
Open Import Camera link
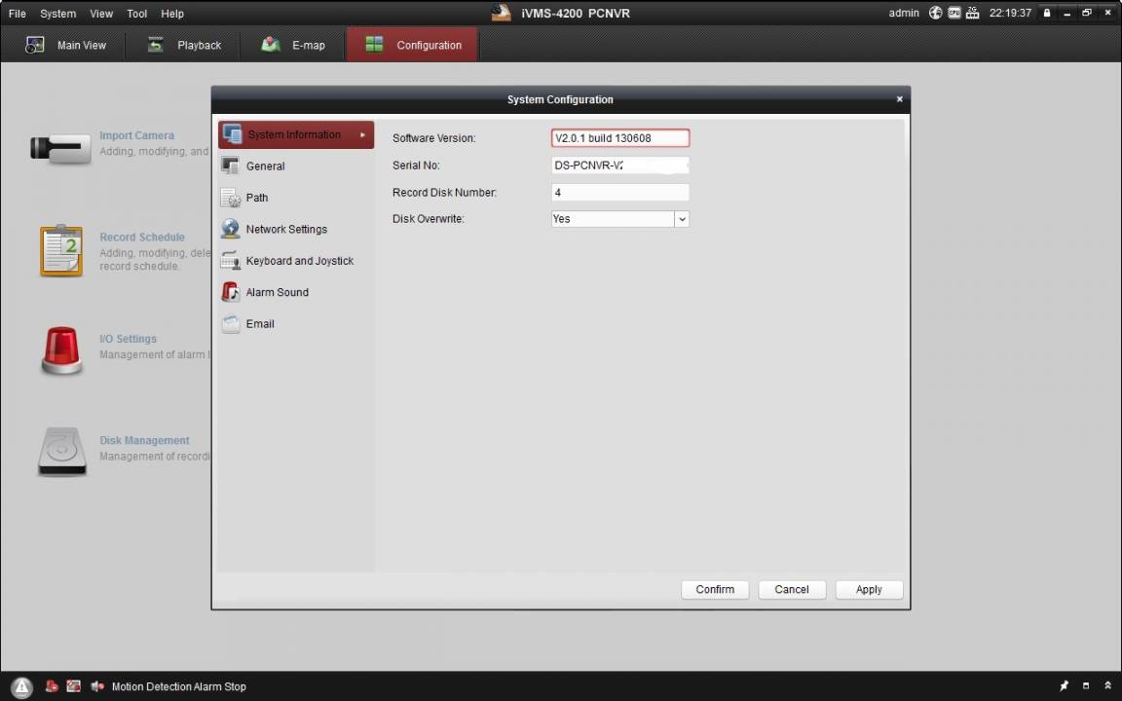(x=136, y=135)
